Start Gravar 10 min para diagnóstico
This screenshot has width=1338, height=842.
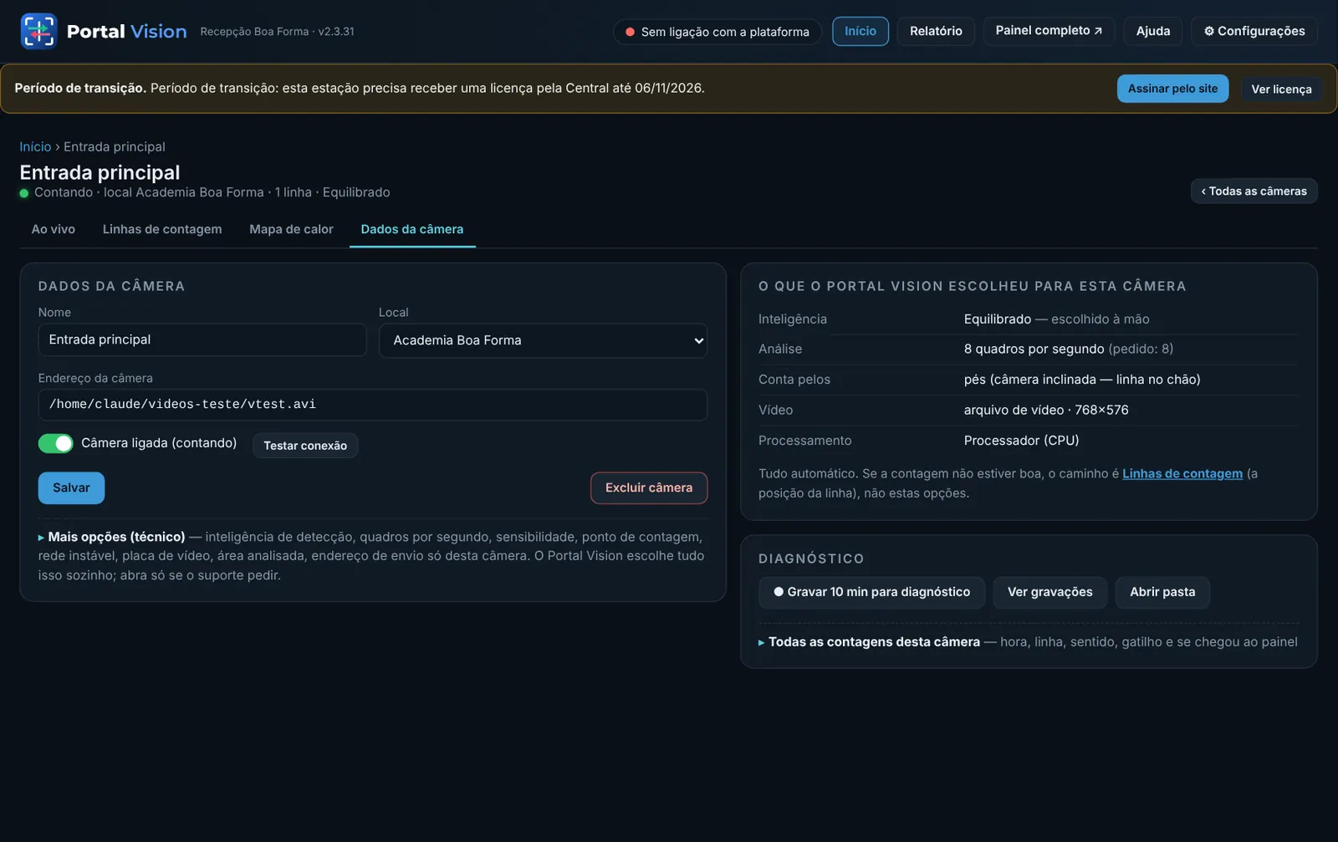point(871,592)
